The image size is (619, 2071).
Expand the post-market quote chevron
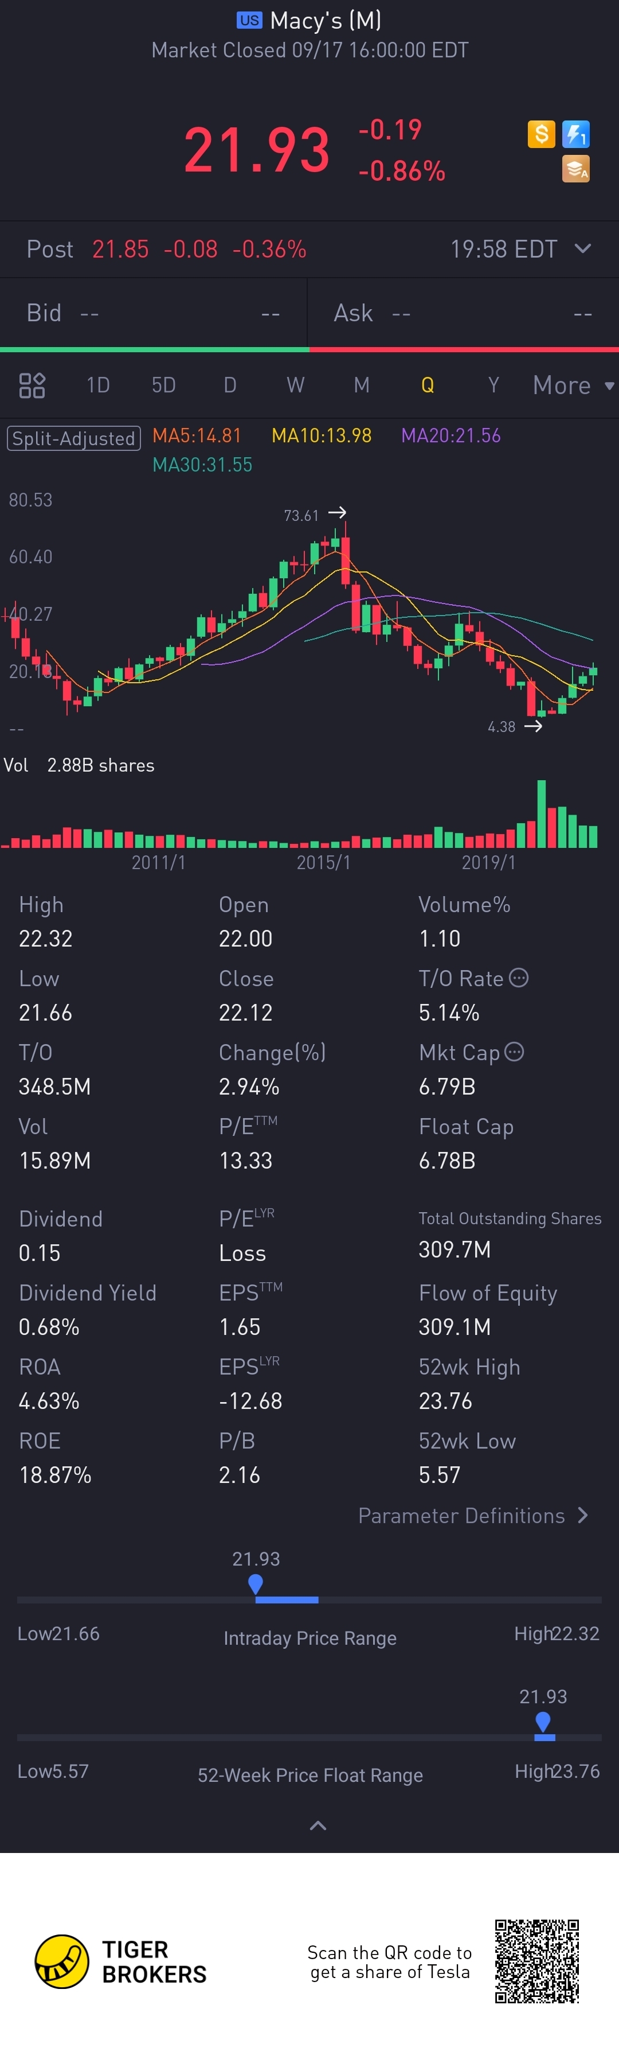tap(583, 248)
